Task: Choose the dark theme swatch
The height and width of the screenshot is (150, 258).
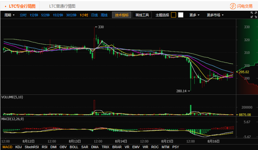Action: pyautogui.click(x=174, y=15)
